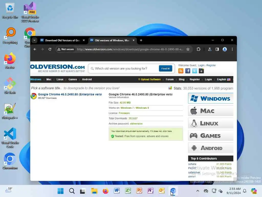Open Linux menu in site navigation
This screenshot has width=262, height=197.
pos(60,80)
